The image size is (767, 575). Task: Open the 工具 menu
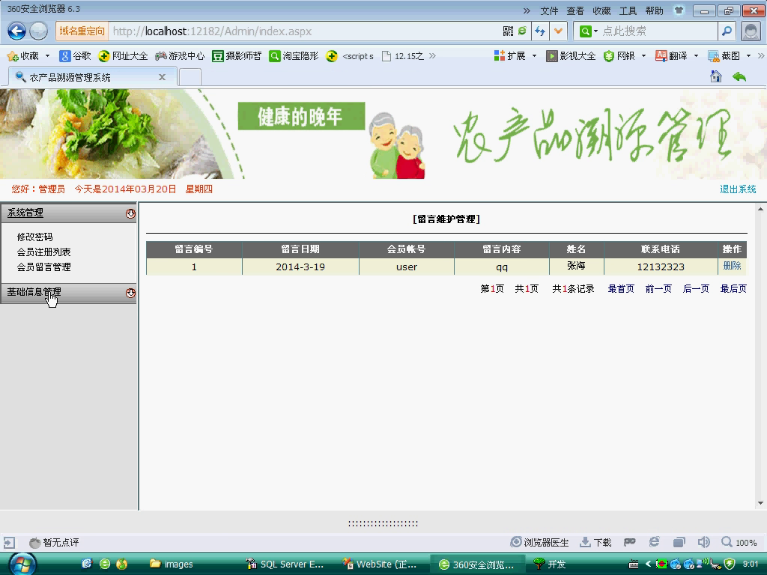[628, 10]
